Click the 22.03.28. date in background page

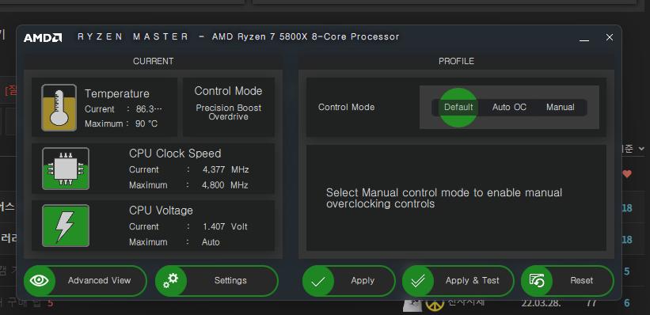541,303
